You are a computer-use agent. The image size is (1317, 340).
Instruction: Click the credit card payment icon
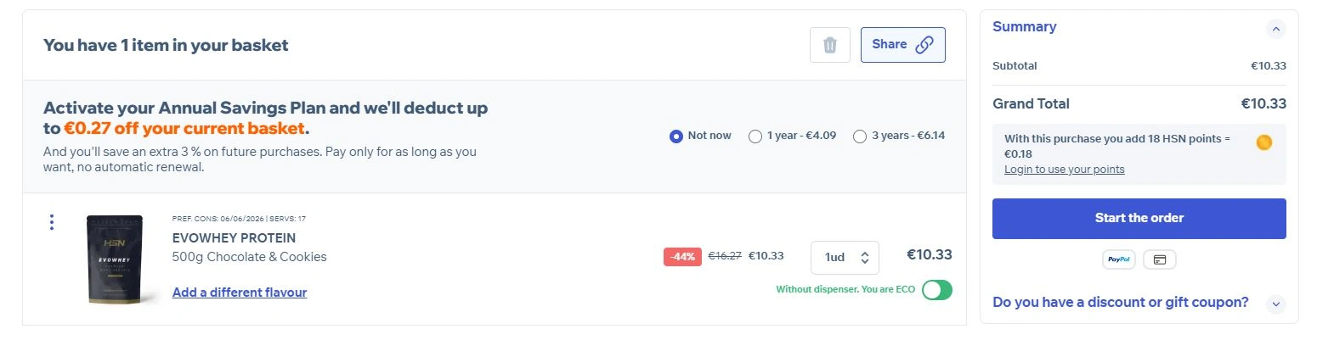[1159, 259]
